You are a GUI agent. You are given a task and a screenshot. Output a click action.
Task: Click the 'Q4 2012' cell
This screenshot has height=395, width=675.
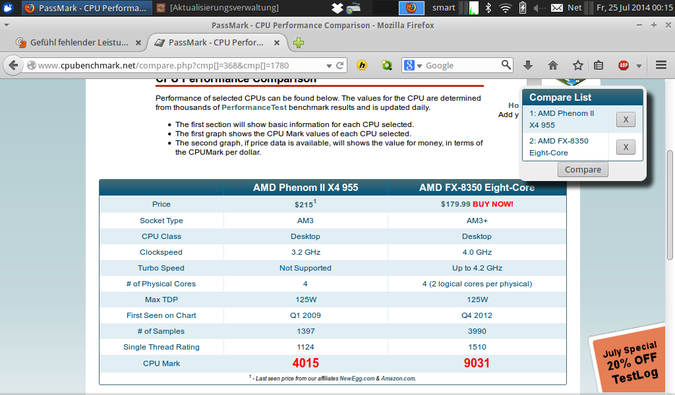tap(477, 315)
